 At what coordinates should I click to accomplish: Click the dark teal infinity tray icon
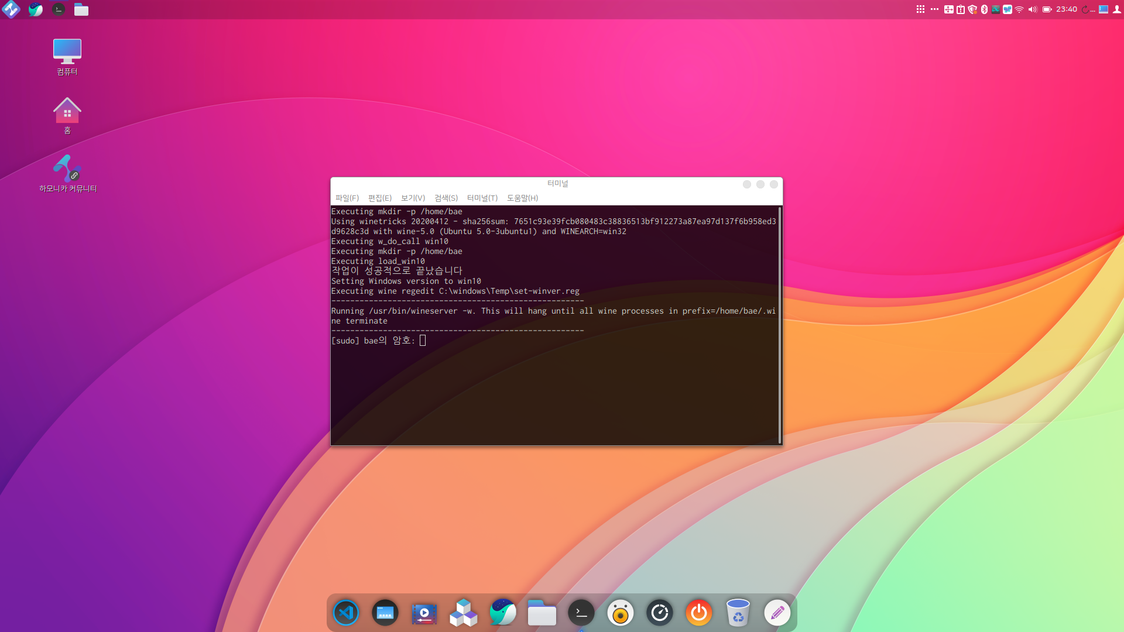(x=996, y=9)
